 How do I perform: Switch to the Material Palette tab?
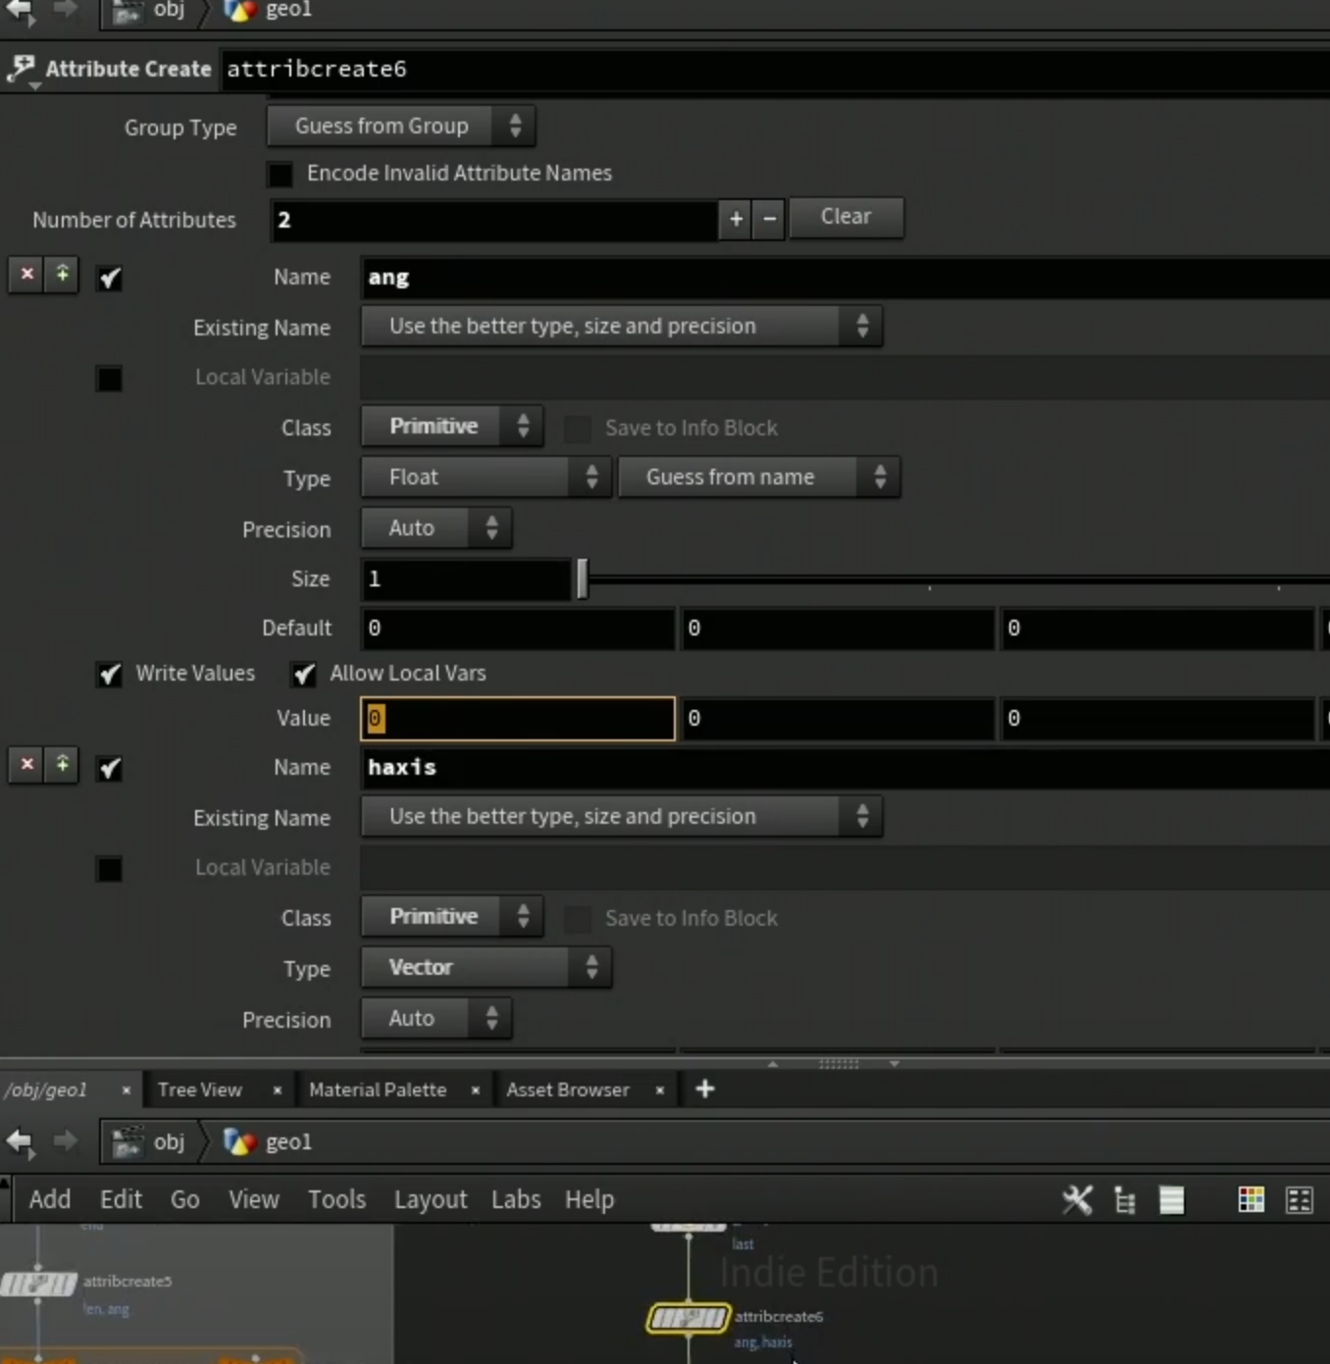click(378, 1089)
